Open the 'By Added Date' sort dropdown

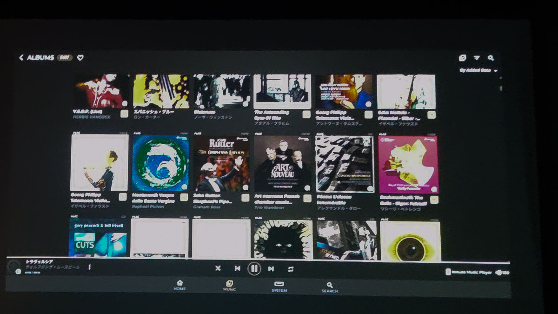point(478,70)
